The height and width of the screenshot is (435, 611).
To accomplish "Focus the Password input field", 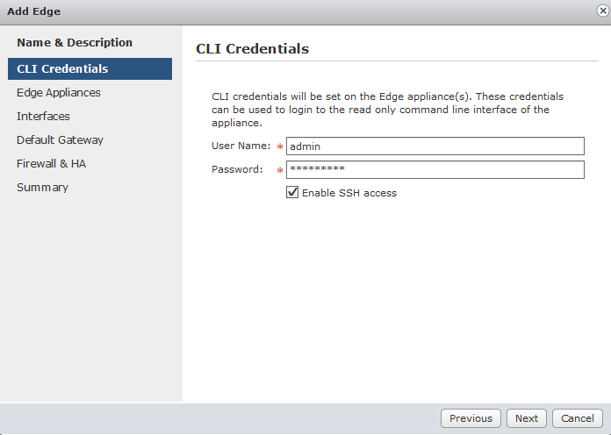I will 435,169.
